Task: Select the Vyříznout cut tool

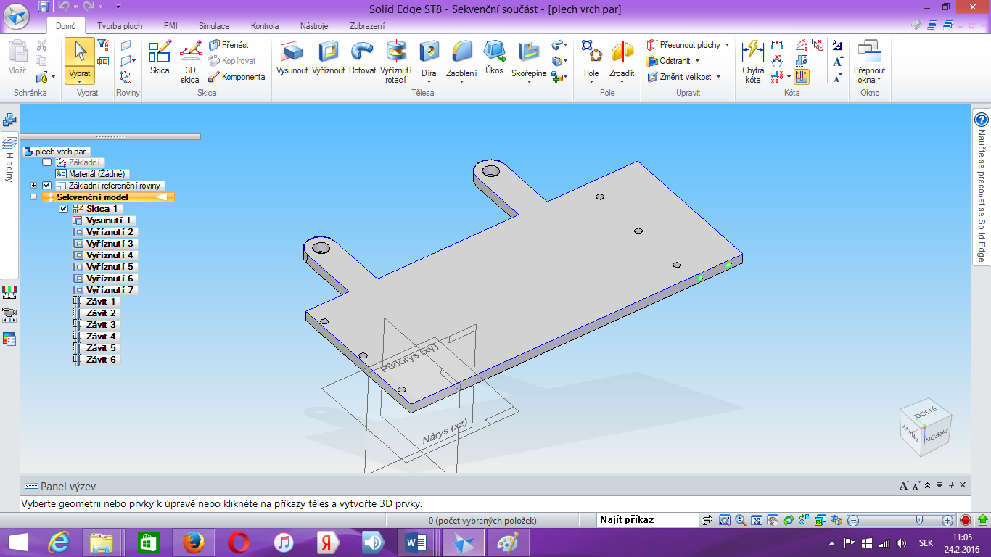Action: (329, 57)
